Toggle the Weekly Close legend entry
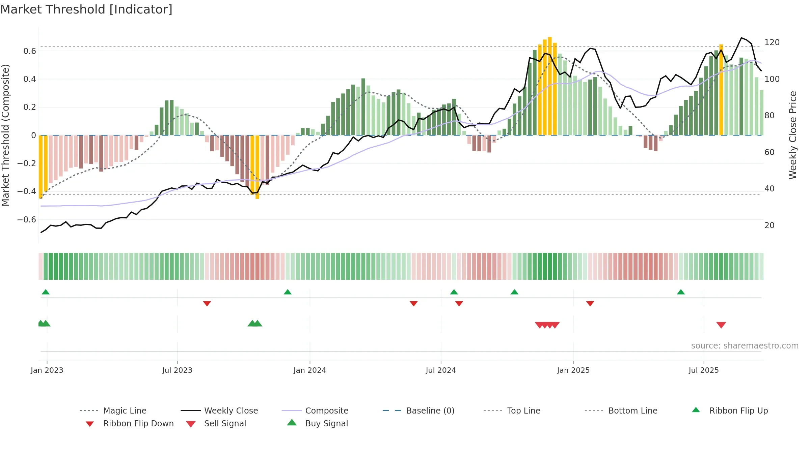This screenshot has height=455, width=810. 219,411
